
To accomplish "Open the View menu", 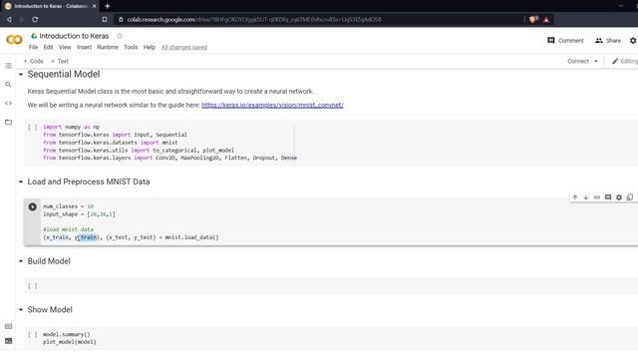I will [x=65, y=47].
